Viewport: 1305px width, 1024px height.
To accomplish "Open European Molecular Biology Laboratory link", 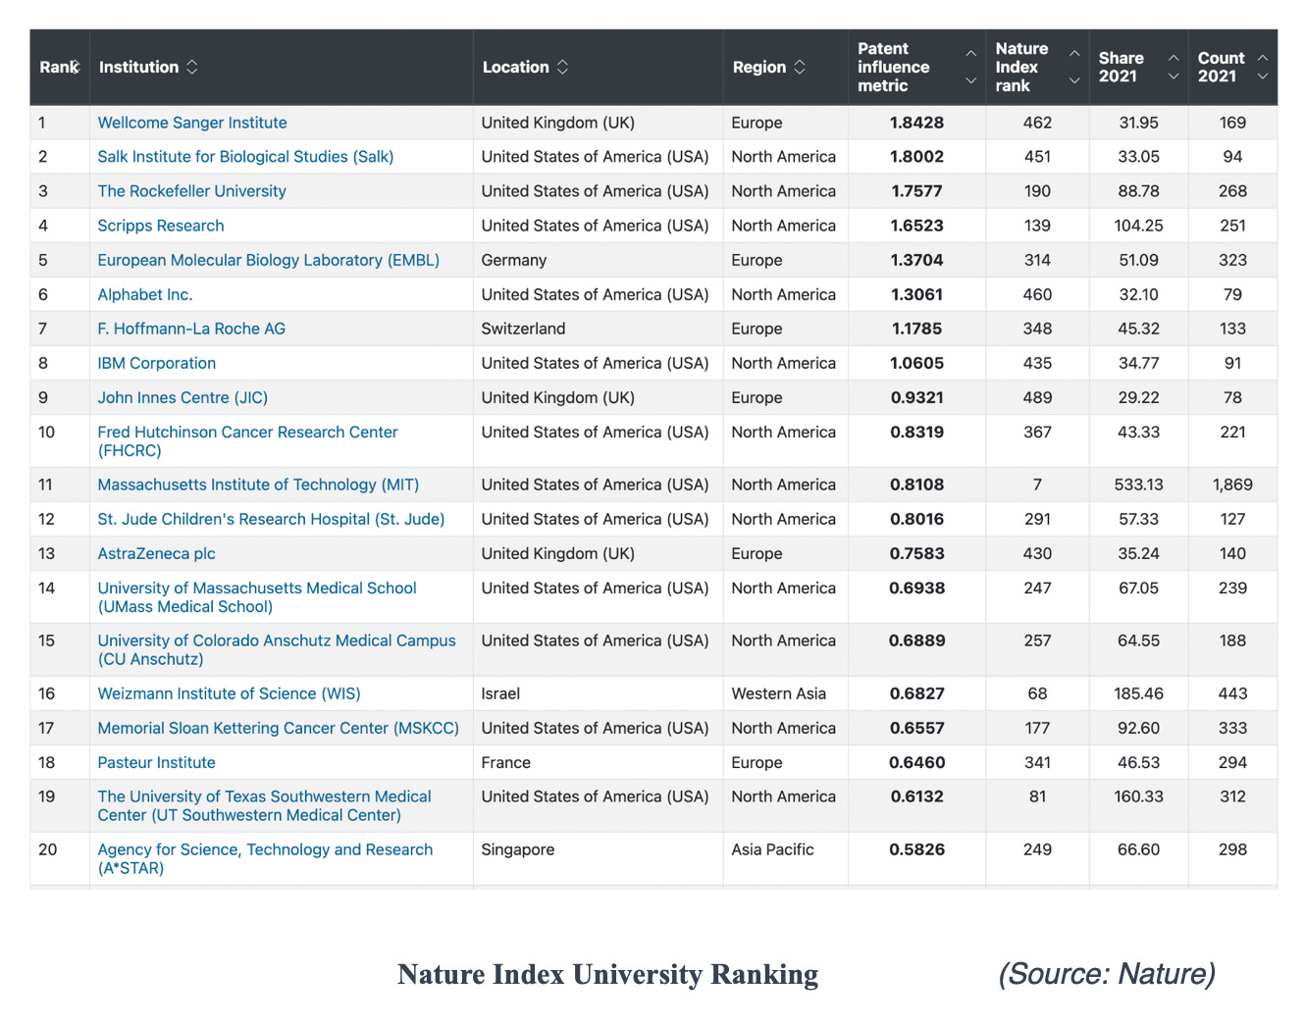I will click(x=269, y=260).
